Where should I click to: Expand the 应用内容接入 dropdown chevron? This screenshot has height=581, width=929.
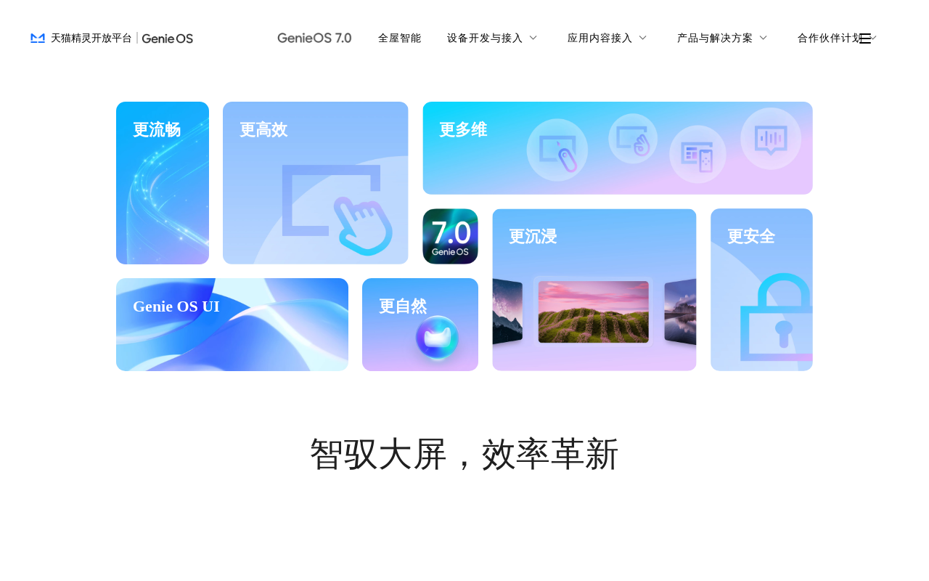(x=642, y=38)
